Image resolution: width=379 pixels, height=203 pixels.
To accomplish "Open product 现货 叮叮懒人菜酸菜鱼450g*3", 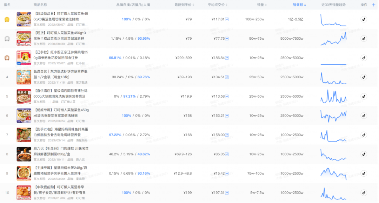I will coord(60,36).
